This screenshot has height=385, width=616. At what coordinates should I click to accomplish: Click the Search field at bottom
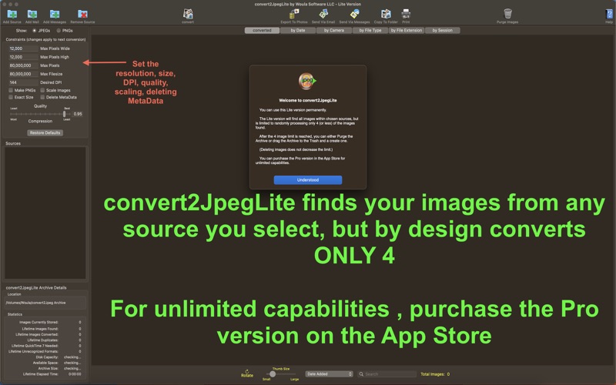click(x=387, y=374)
